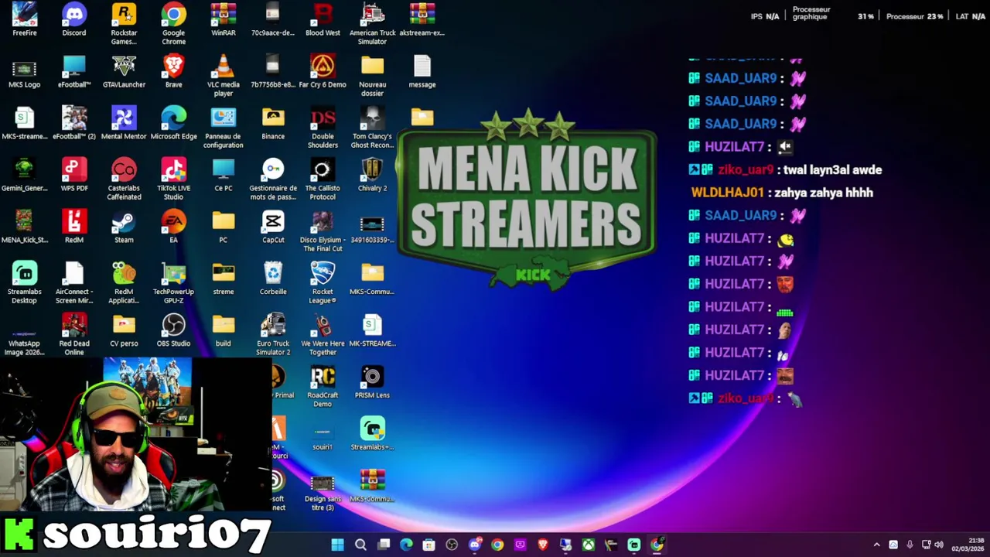Open the Xbox app on the taskbar
Screen dimensions: 990x557
(589, 545)
